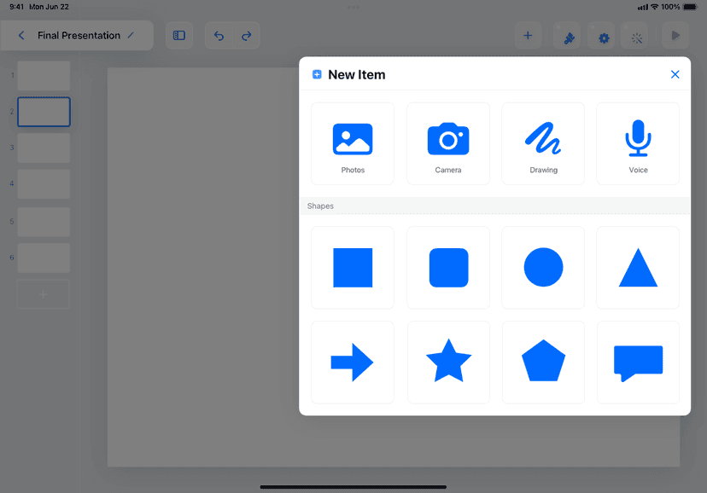Insert the rounded rectangle shape
707x493 pixels.
pos(448,268)
